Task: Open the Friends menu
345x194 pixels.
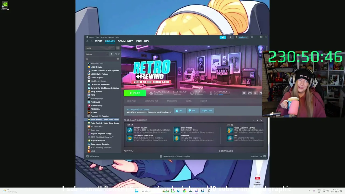Action: coord(104,37)
